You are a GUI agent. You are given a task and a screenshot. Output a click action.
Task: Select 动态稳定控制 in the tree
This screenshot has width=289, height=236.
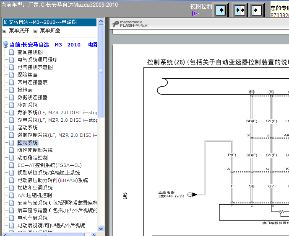(32, 158)
